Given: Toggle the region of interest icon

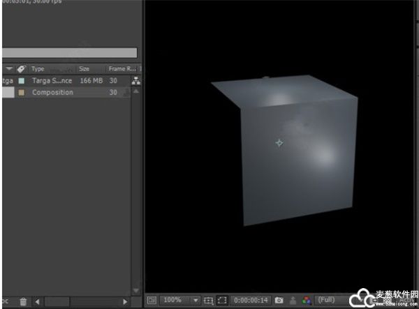Looking at the screenshot, I should pyautogui.click(x=223, y=301).
